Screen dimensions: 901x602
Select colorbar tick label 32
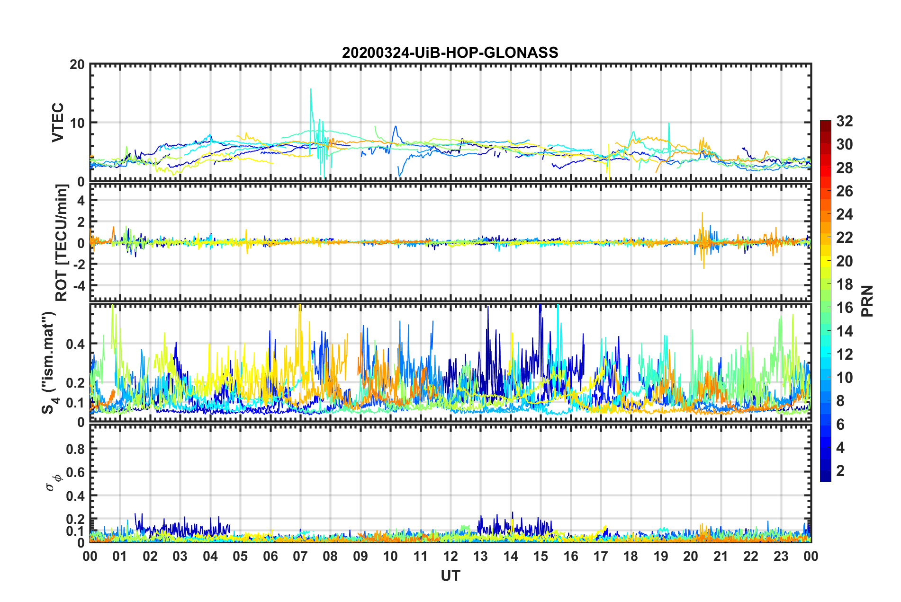coord(845,121)
